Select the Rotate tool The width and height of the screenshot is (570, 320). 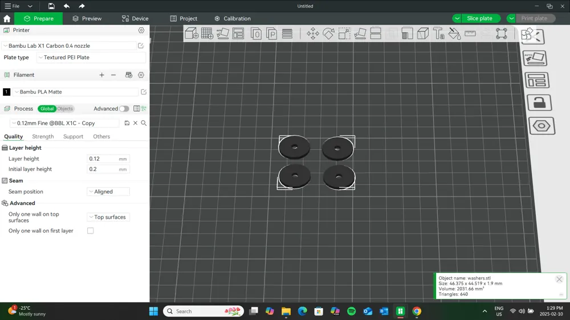point(329,34)
